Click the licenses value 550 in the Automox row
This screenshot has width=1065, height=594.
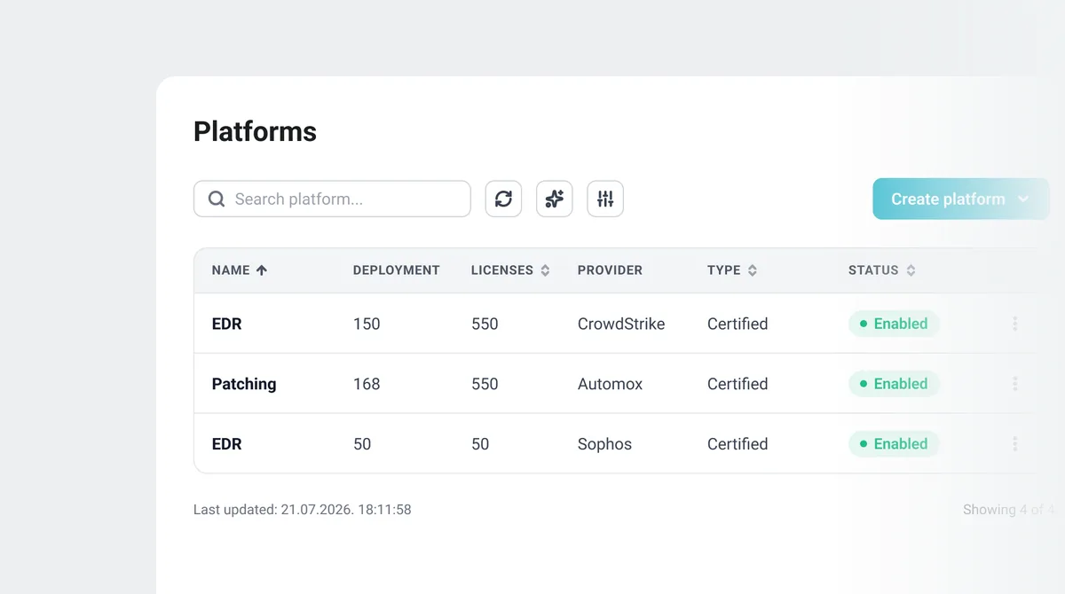coord(485,384)
